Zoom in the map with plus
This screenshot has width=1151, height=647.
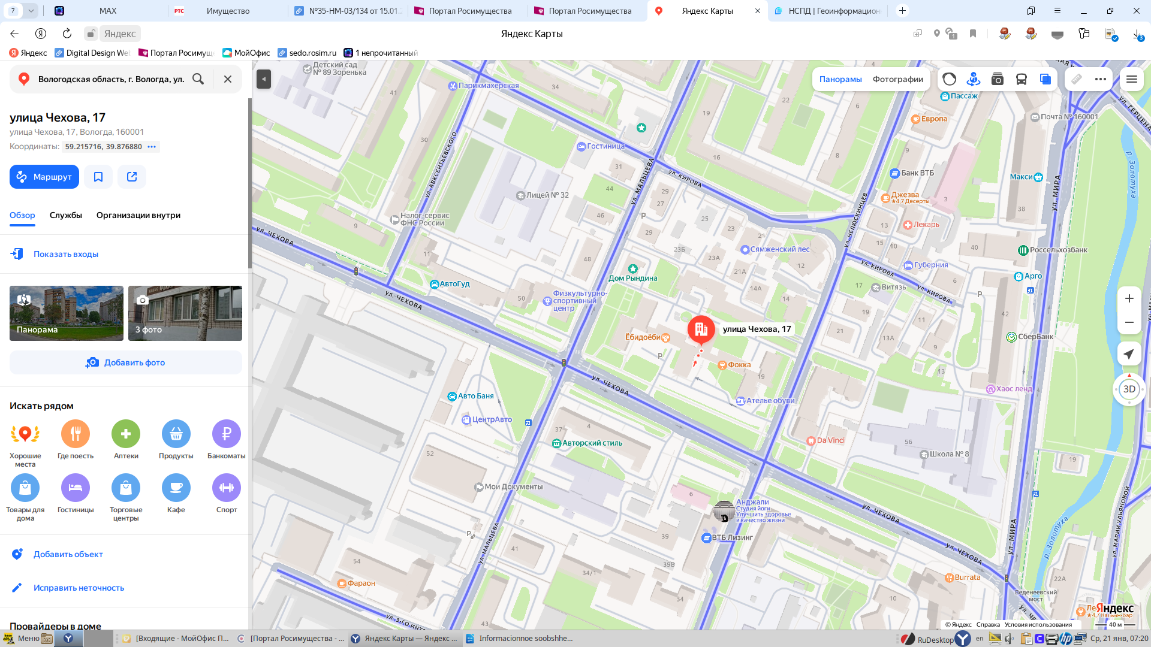point(1129,298)
